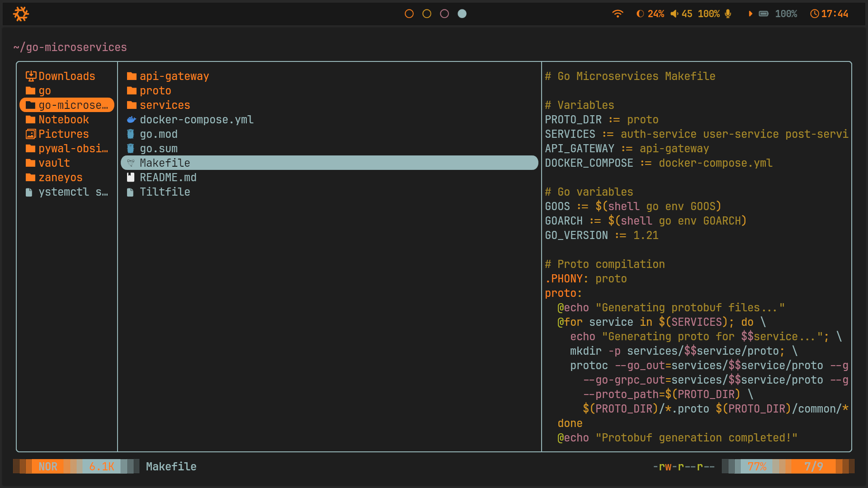Select the ystemctl s… file icon
The height and width of the screenshot is (488, 868).
[x=29, y=192]
